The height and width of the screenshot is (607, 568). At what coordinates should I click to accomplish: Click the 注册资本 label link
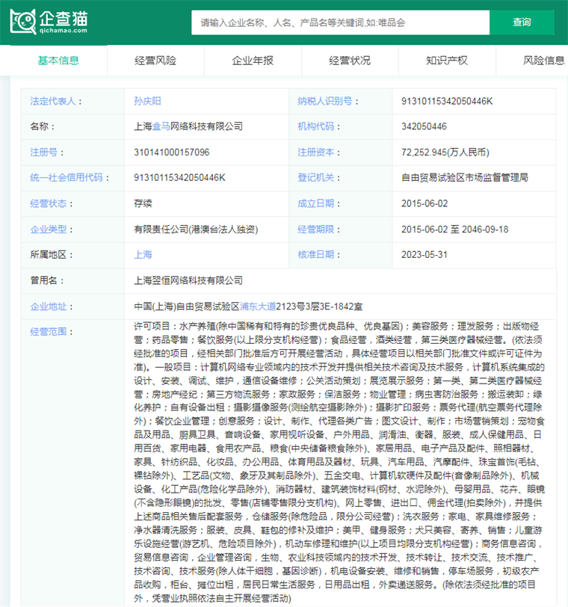[x=315, y=152]
